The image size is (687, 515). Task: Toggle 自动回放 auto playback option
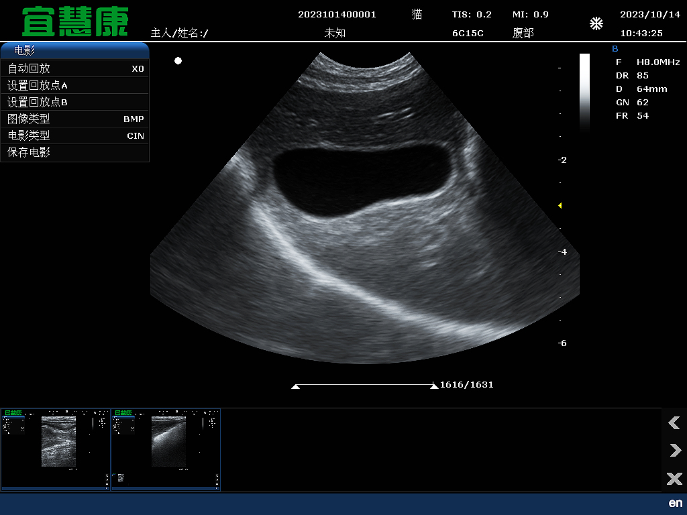[x=74, y=68]
